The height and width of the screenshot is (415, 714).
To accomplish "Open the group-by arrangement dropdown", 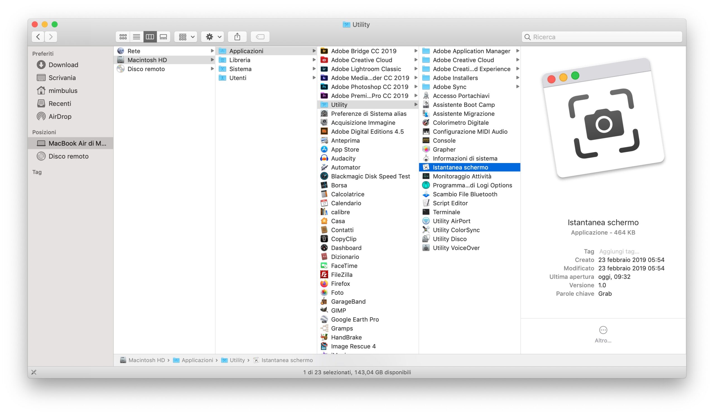I will pyautogui.click(x=186, y=37).
